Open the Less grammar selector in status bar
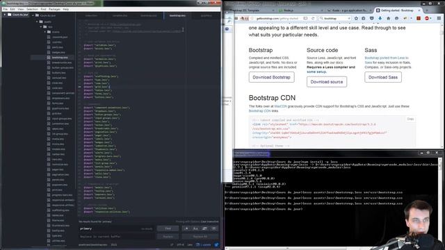 [x=190, y=244]
